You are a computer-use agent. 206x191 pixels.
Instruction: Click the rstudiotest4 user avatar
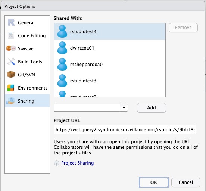tap(62, 31)
